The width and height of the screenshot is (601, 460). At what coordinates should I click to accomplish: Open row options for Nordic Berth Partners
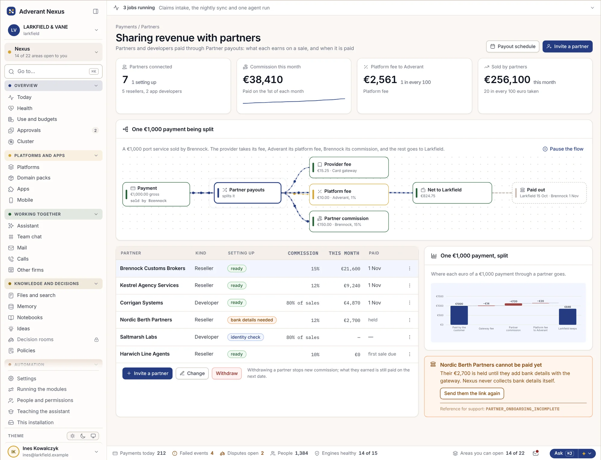[x=409, y=320]
